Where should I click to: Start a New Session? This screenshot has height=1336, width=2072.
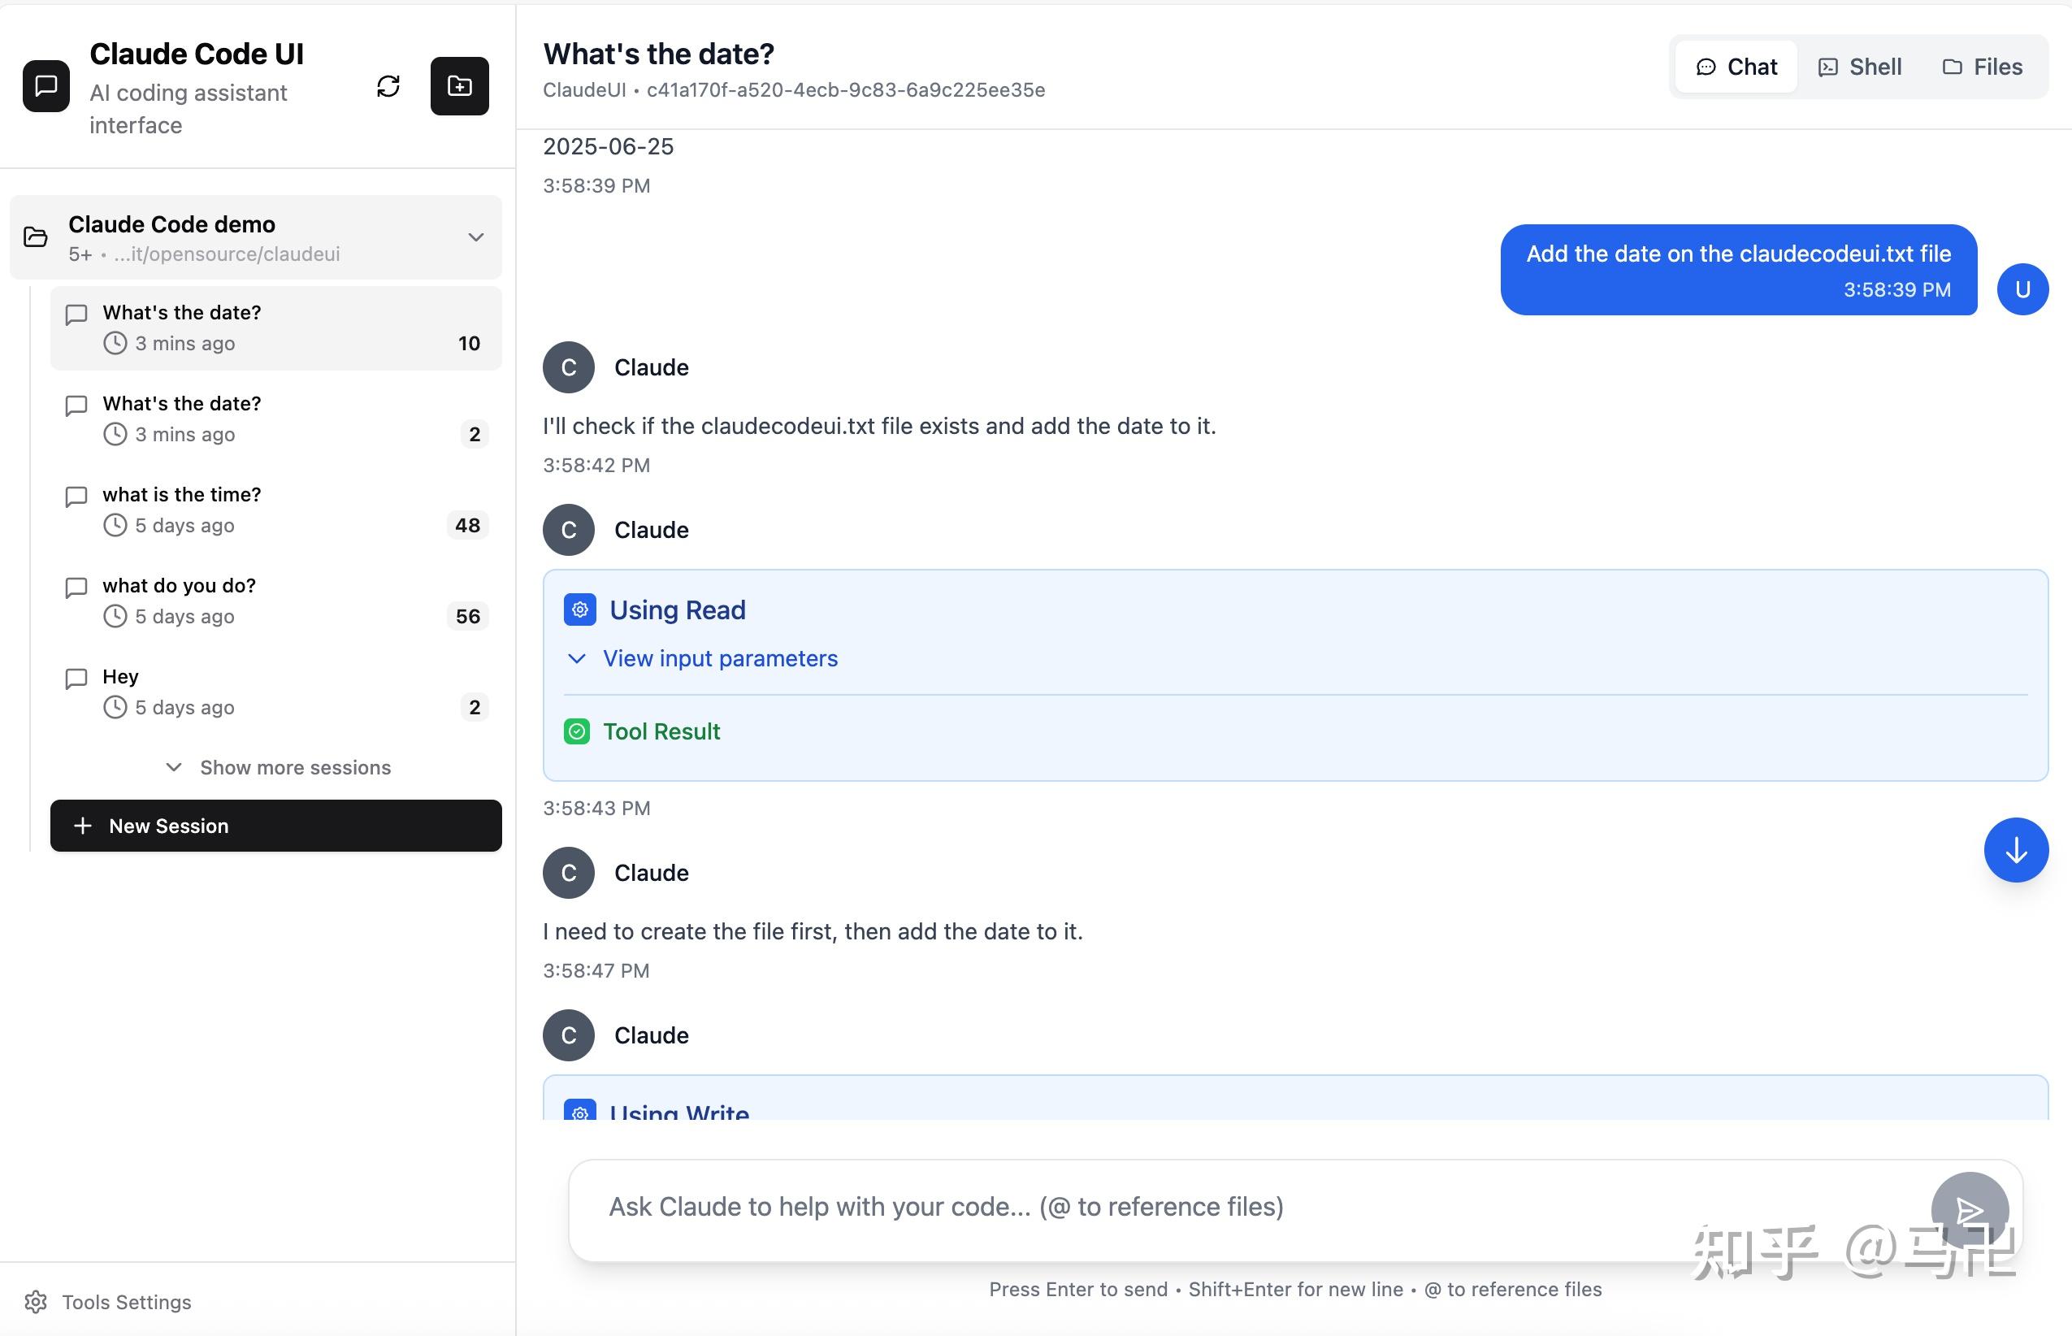point(275,826)
